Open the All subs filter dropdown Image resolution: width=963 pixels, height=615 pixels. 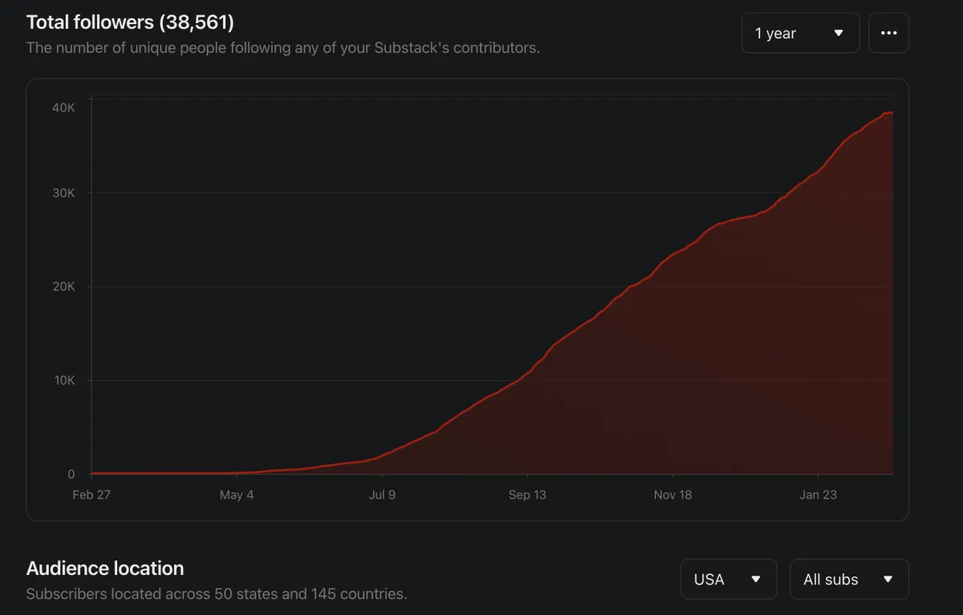pyautogui.click(x=849, y=579)
